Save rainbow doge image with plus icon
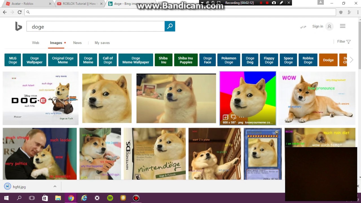 tap(225, 117)
